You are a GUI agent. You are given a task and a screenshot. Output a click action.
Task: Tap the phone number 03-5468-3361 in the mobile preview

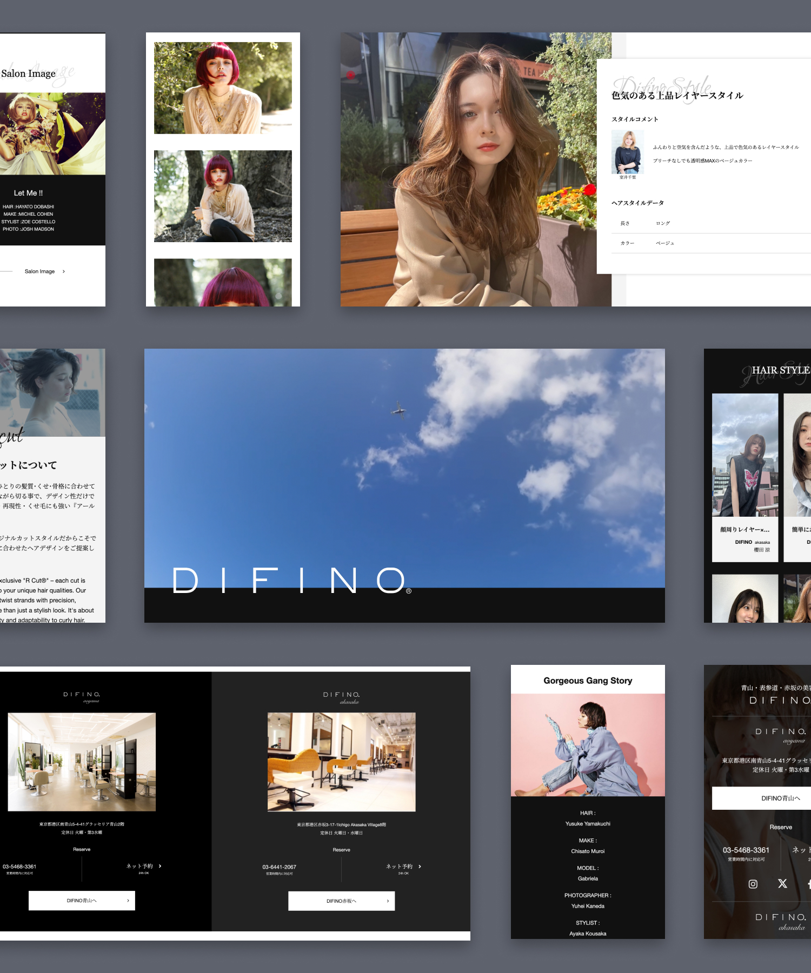[x=746, y=850]
